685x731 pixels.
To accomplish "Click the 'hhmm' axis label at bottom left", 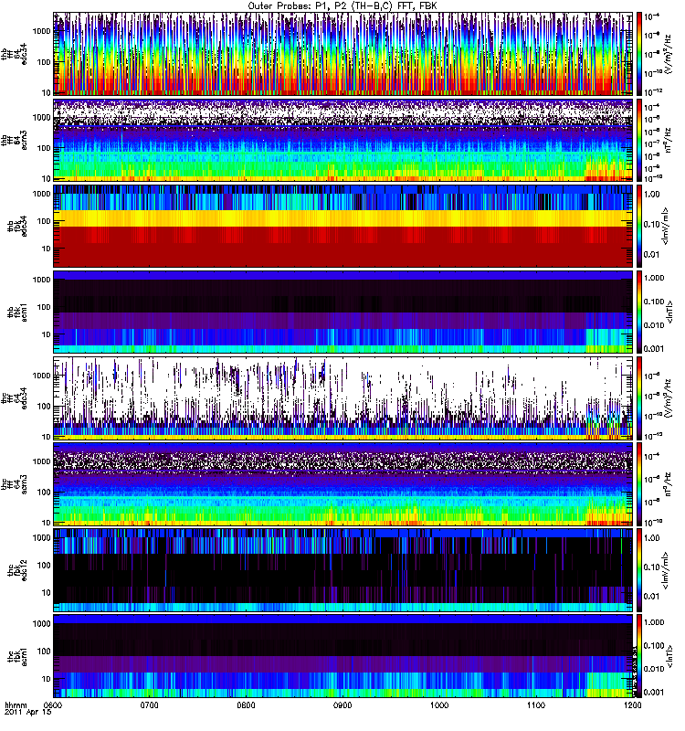I will click(x=16, y=705).
